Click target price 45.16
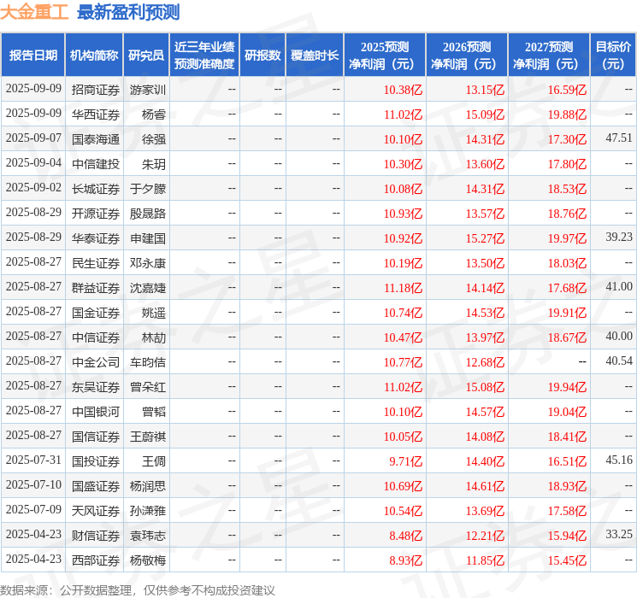 (619, 460)
